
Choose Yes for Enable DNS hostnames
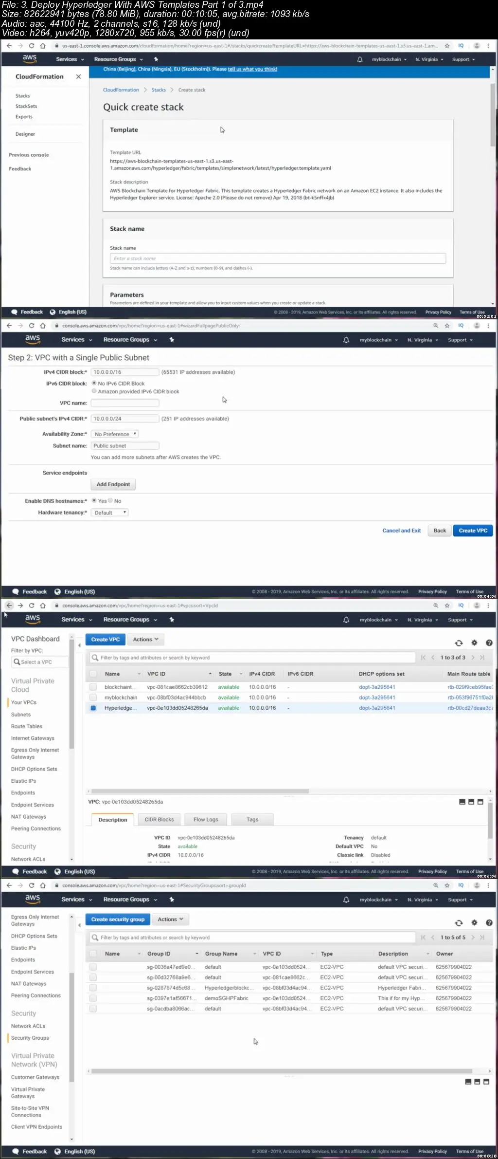94,500
